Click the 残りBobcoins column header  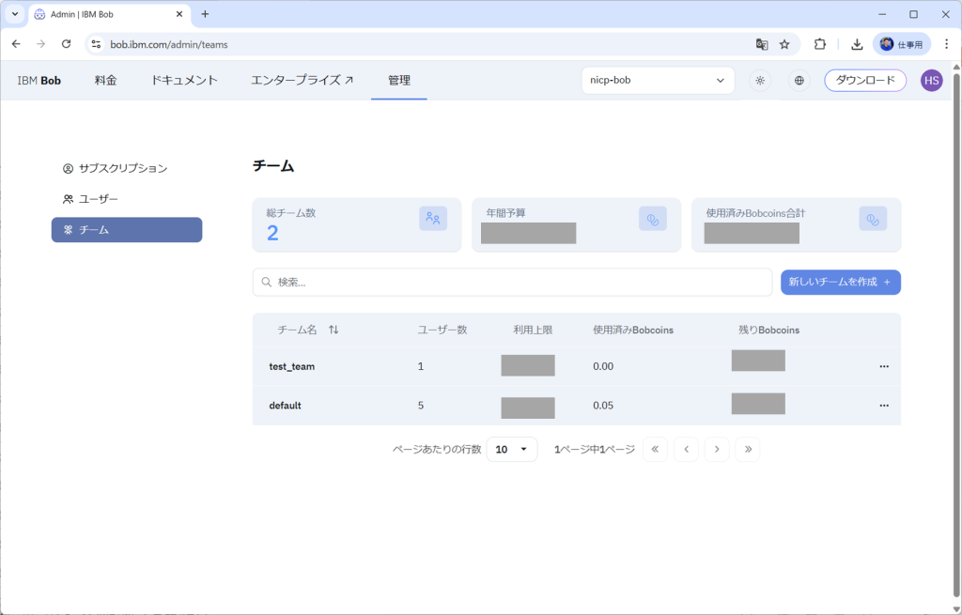coord(768,330)
